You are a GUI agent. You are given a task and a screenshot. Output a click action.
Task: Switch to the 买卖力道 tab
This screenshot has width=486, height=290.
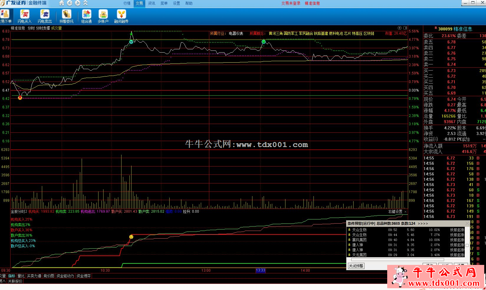pyautogui.click(x=34, y=276)
